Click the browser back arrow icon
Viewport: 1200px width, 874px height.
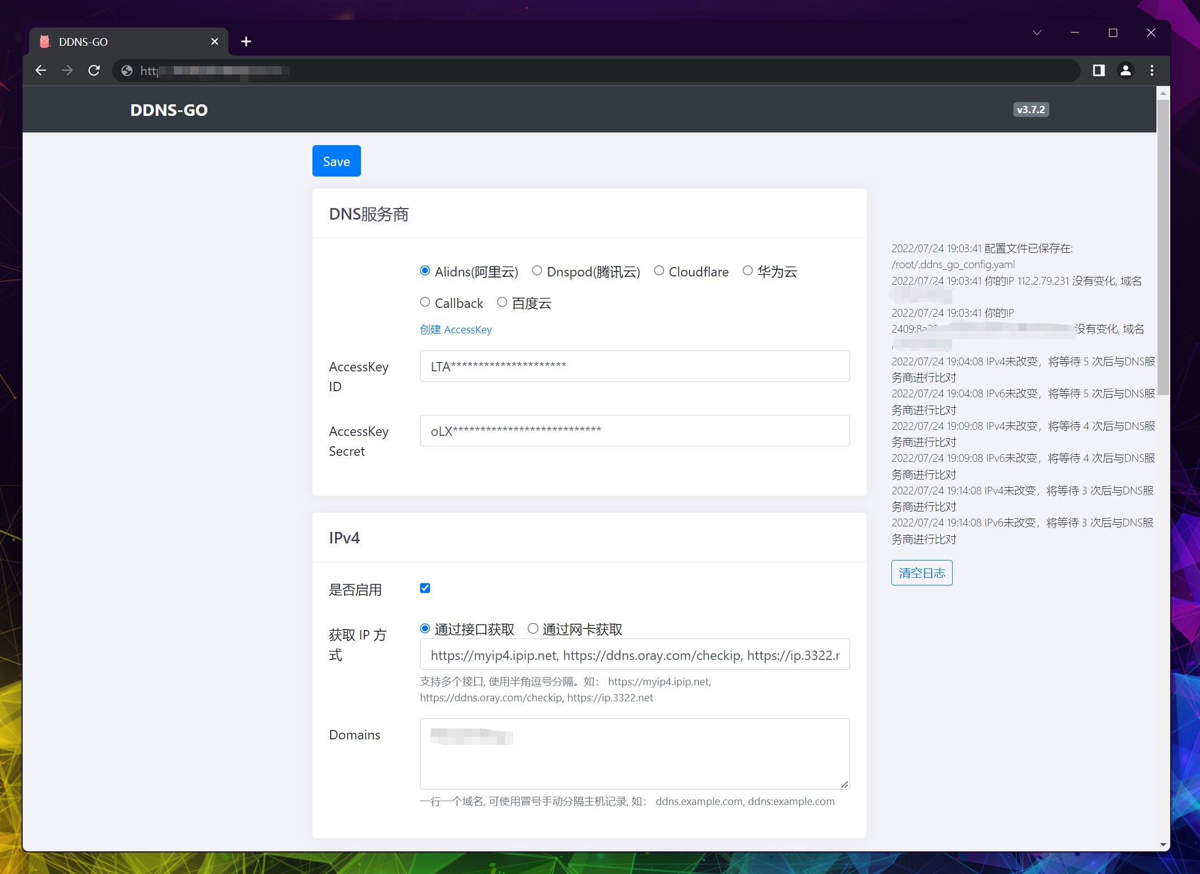[41, 71]
